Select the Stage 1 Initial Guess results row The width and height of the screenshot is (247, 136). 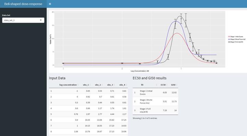(155, 93)
